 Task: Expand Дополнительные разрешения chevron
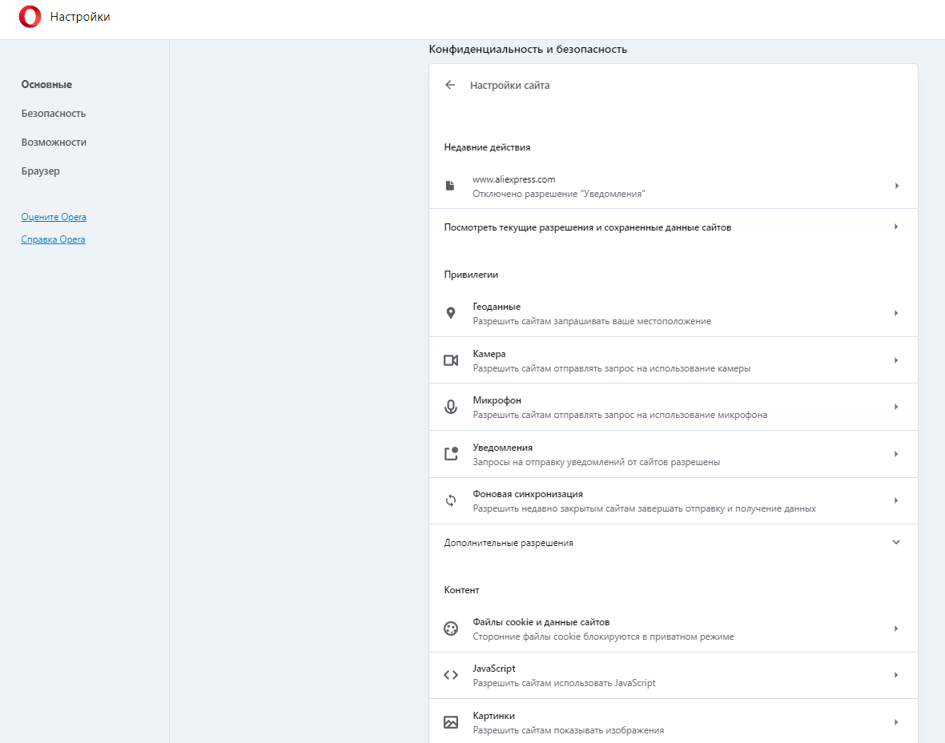point(896,542)
